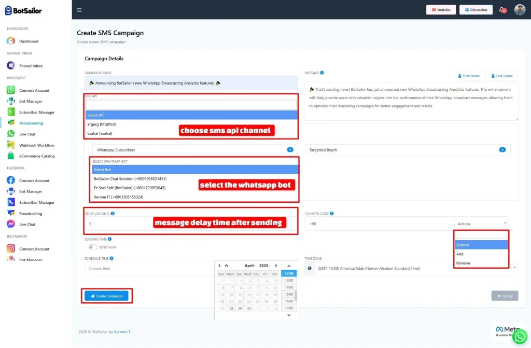Viewport: 531px width, 348px height.
Task: Click the Shared Inbox icon
Action: pos(11,65)
